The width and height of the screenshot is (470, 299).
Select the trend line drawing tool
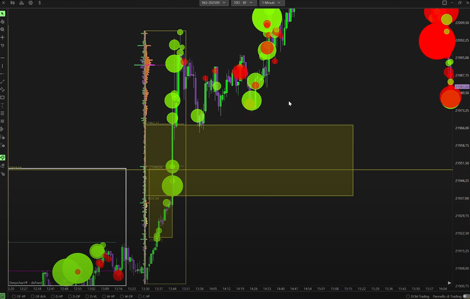(x=3, y=82)
